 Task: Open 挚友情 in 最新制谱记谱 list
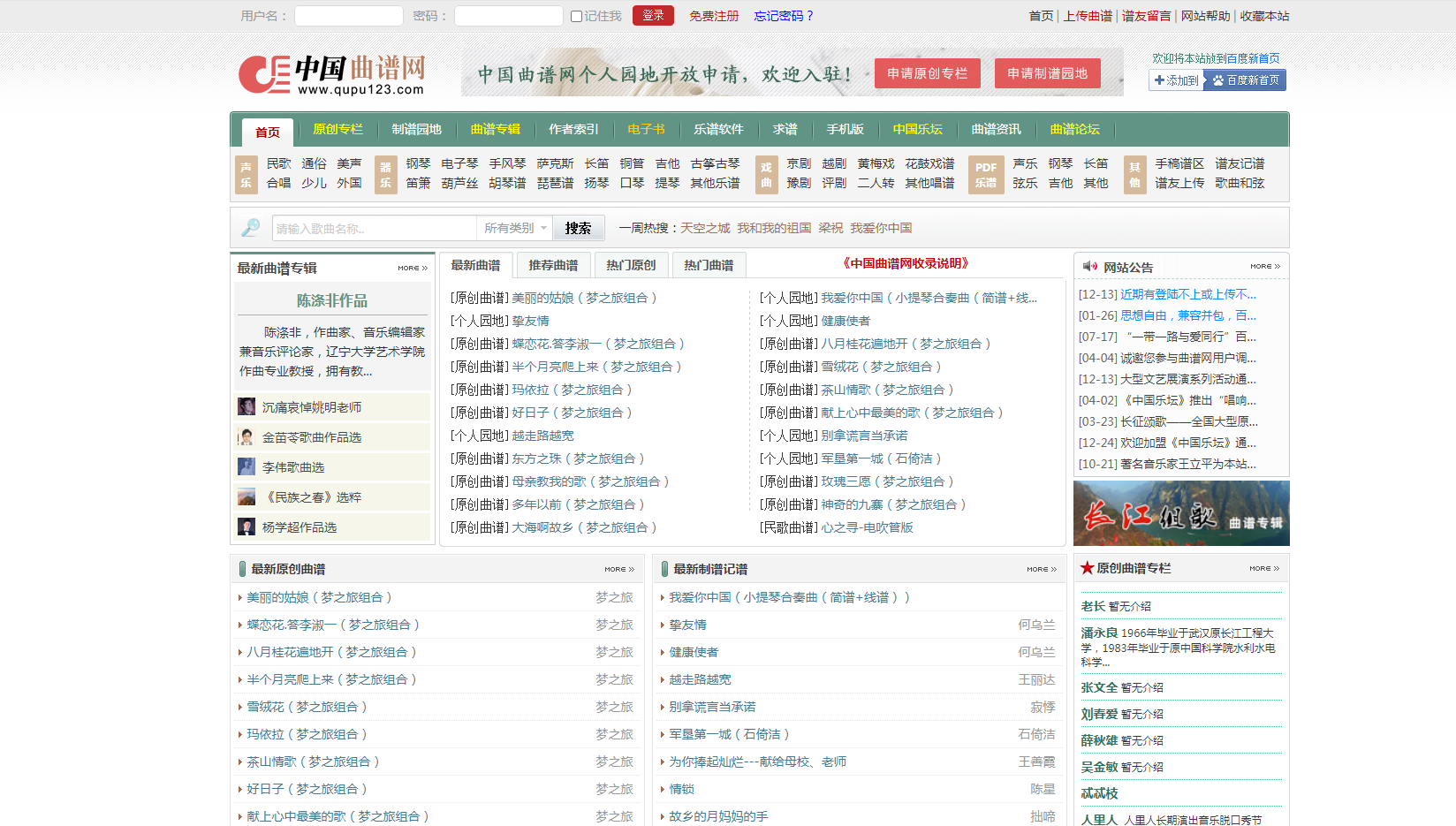click(687, 625)
